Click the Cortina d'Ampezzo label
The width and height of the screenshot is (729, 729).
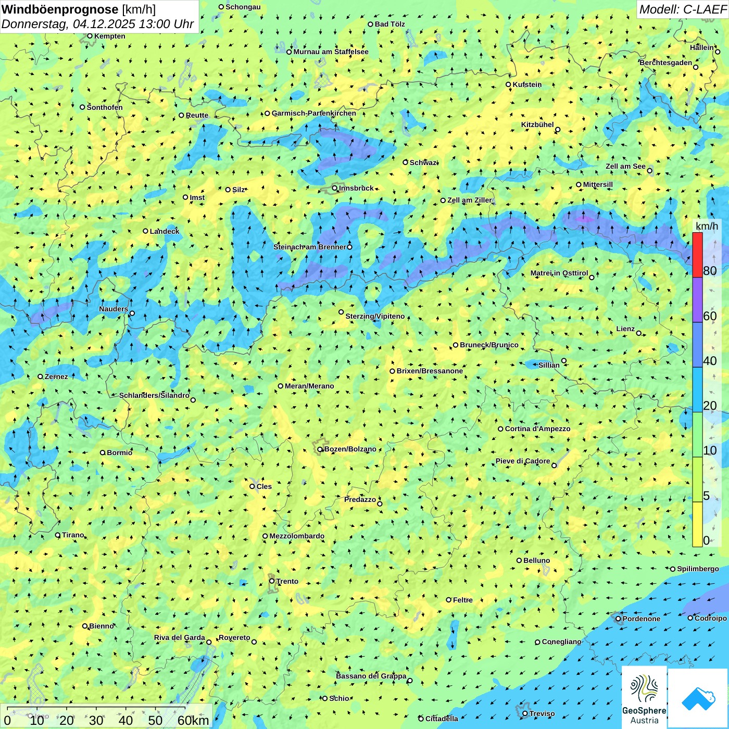pyautogui.click(x=537, y=429)
